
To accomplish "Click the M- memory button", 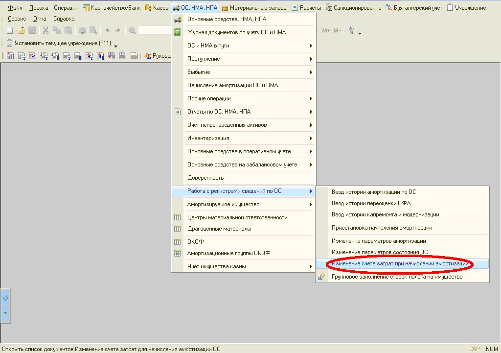I will pos(337,31).
